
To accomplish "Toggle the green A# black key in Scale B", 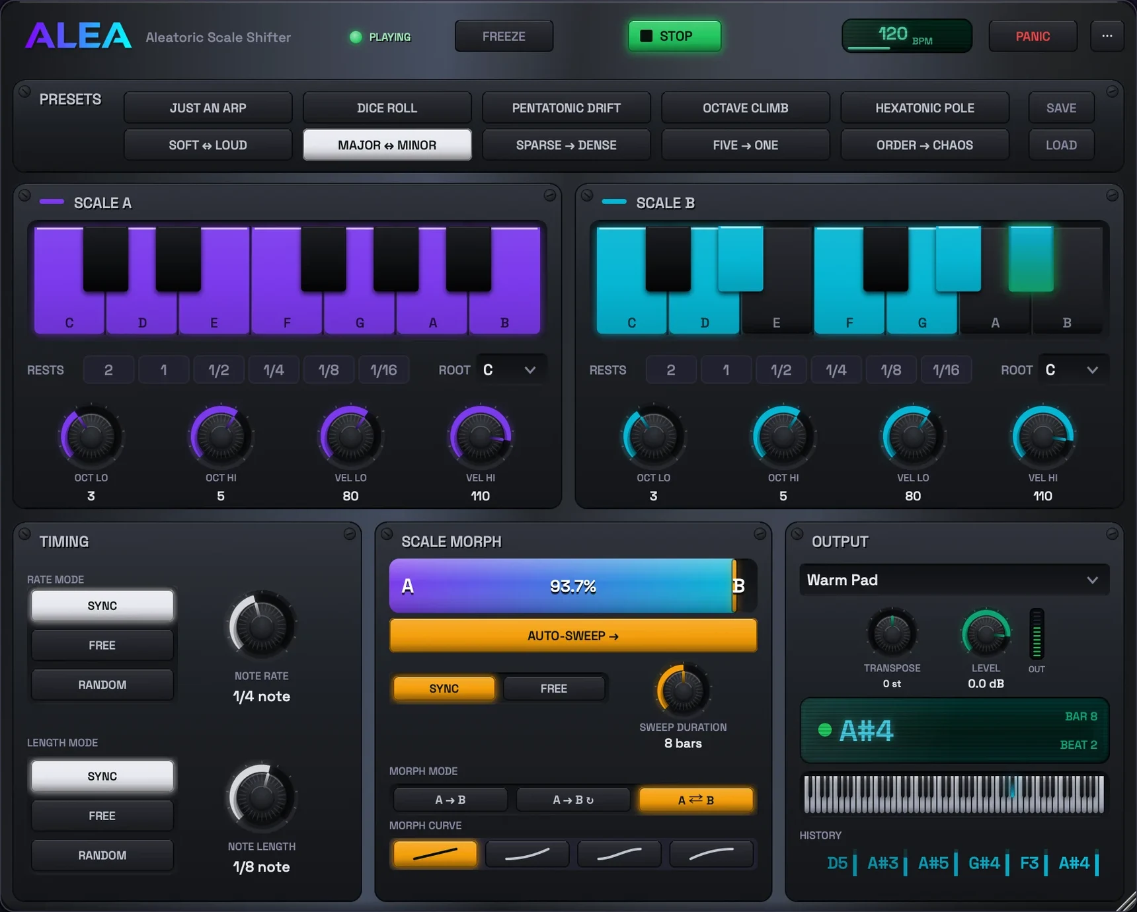I will [1031, 258].
